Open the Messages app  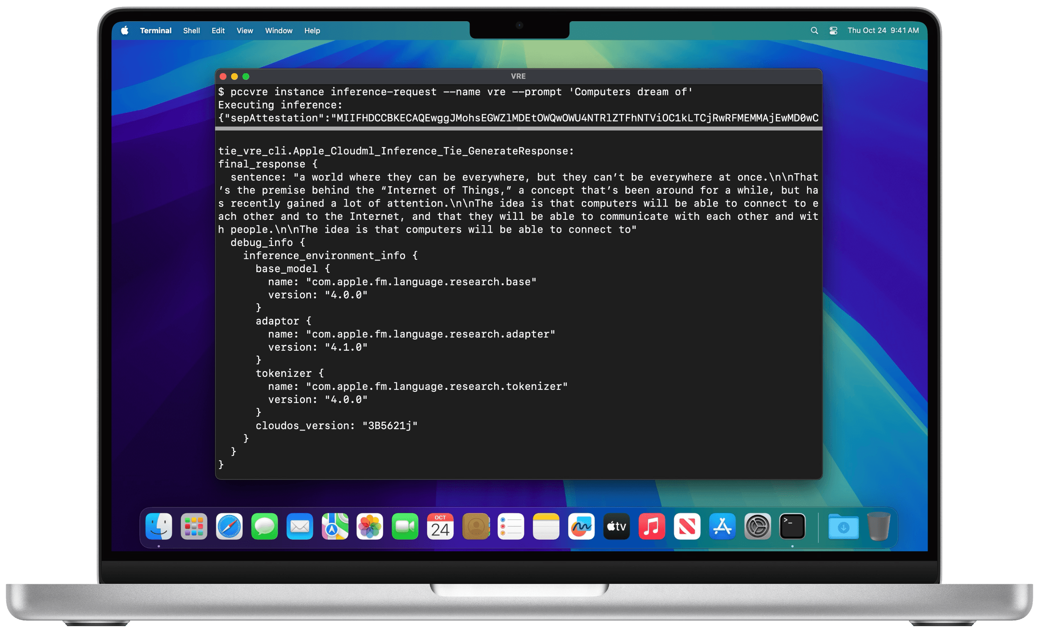pos(264,526)
